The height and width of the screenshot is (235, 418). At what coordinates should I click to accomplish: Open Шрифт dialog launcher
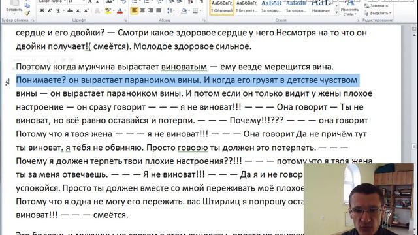(x=125, y=20)
